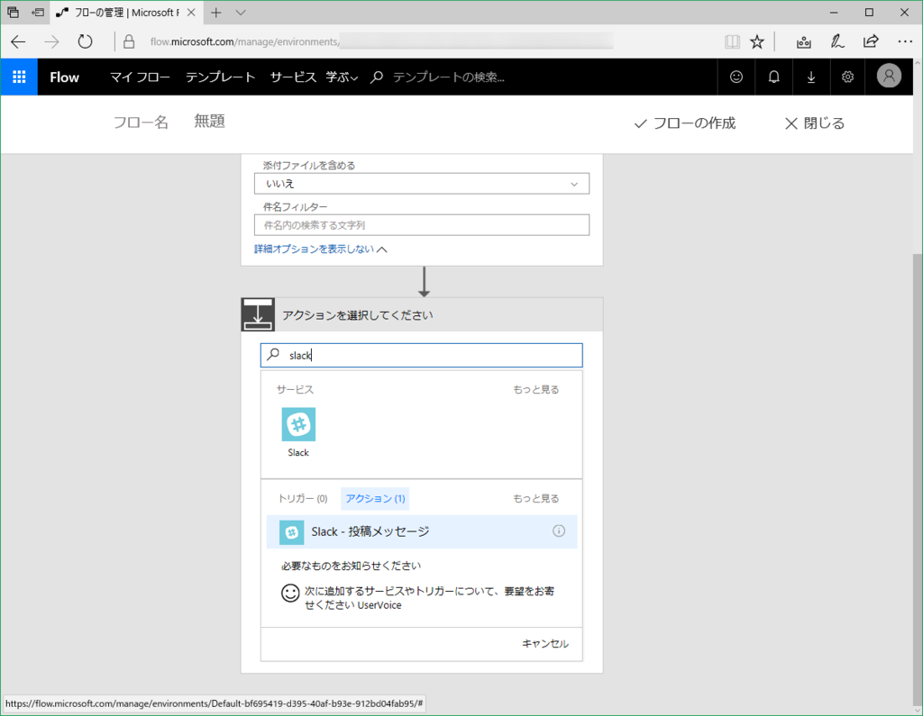Switch to the トリガー (0) tab
This screenshot has height=716, width=923.
coord(303,498)
